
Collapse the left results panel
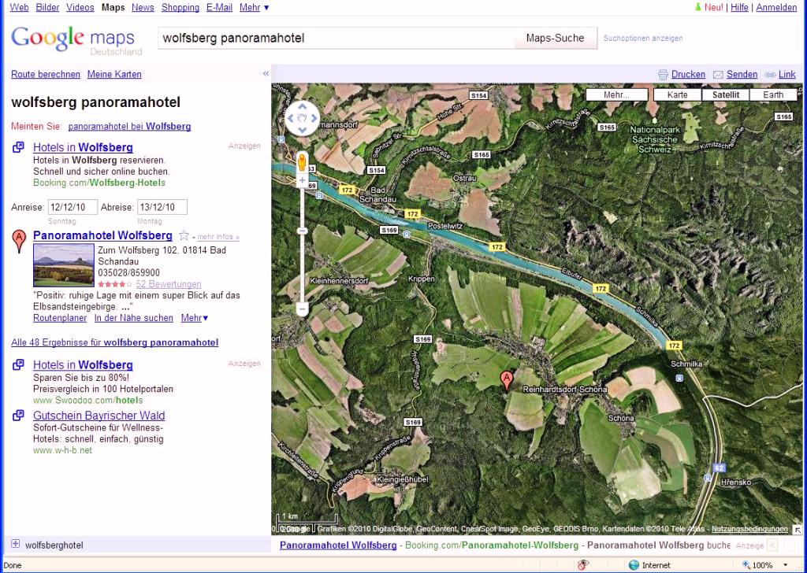click(266, 74)
